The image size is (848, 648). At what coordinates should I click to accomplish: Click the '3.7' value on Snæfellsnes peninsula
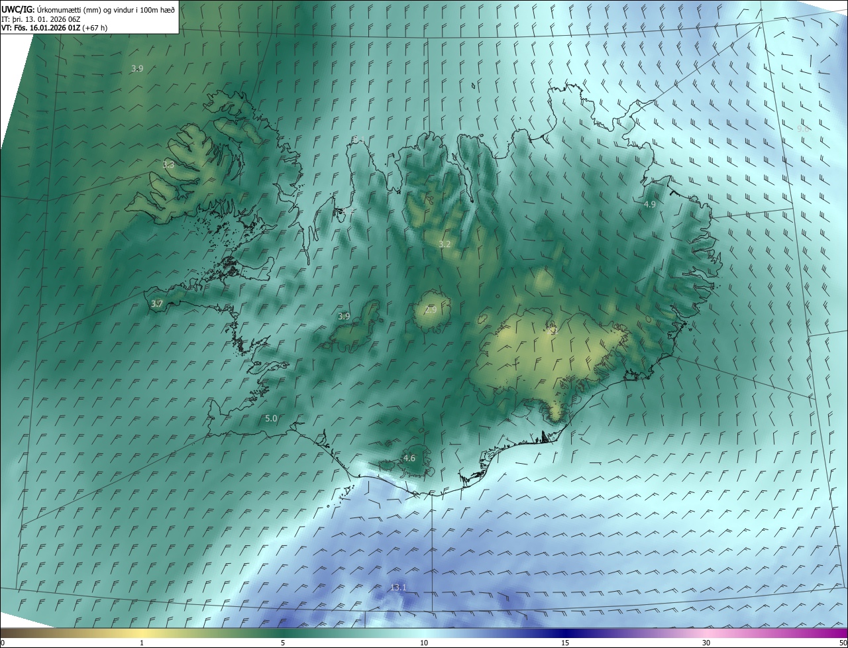[157, 304]
